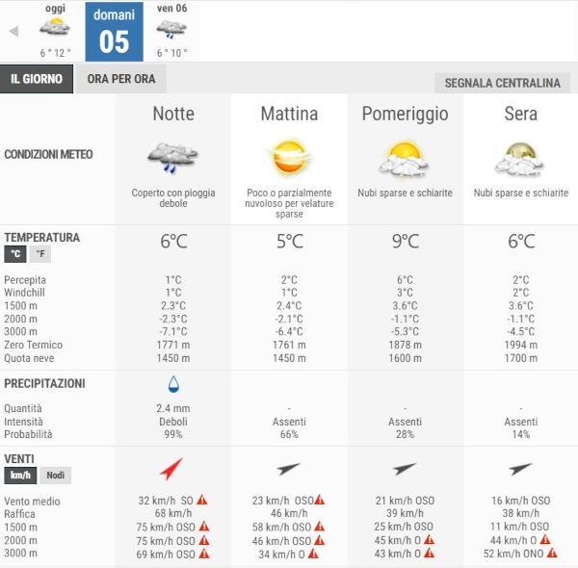Switch wind speed units to Nodi

point(55,476)
